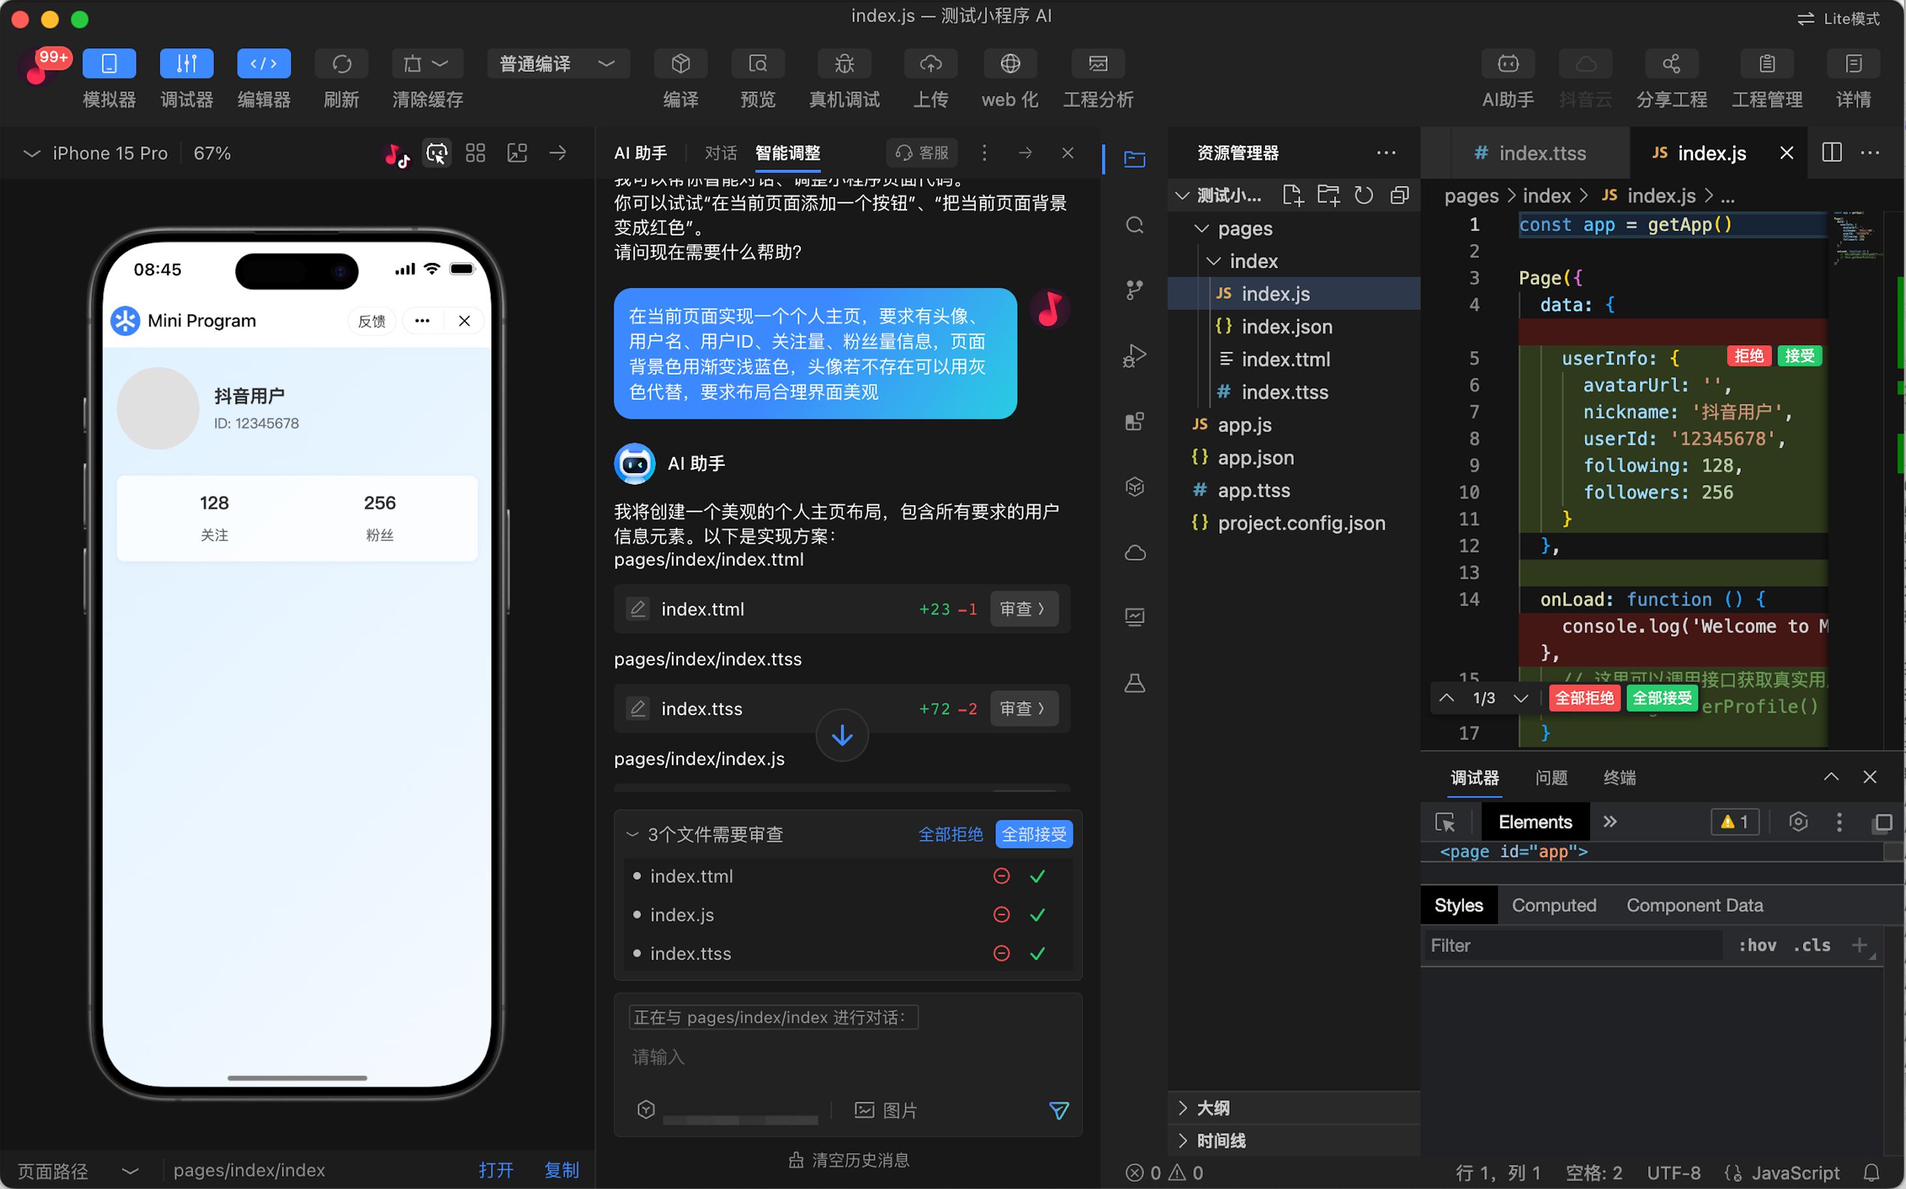
Task: Open index.ttml in file tree
Action: click(1285, 360)
